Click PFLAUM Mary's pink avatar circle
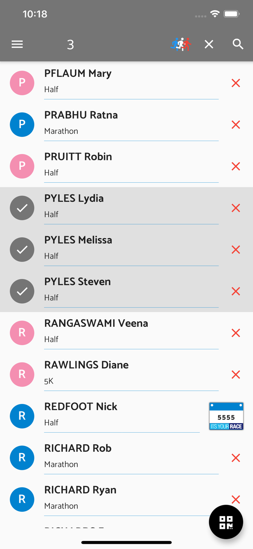 tap(22, 83)
